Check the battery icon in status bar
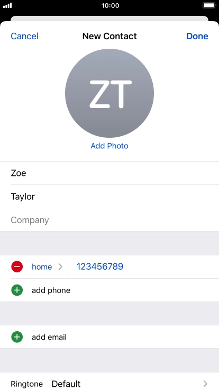This screenshot has height=390, width=219. click(x=209, y=5)
